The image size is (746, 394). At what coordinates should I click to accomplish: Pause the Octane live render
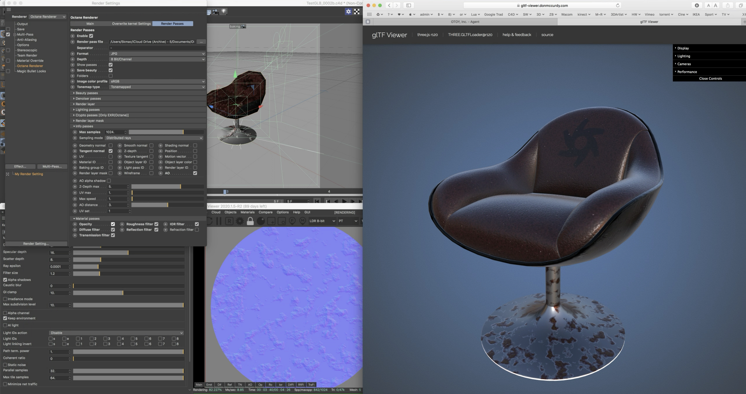coord(219,221)
